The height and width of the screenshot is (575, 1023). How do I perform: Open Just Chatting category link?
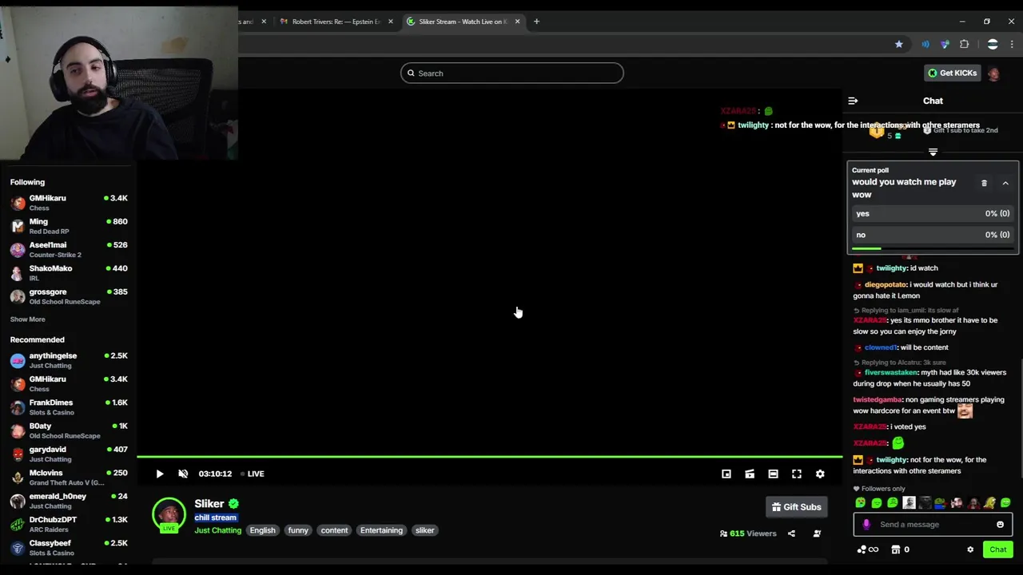coord(217,530)
